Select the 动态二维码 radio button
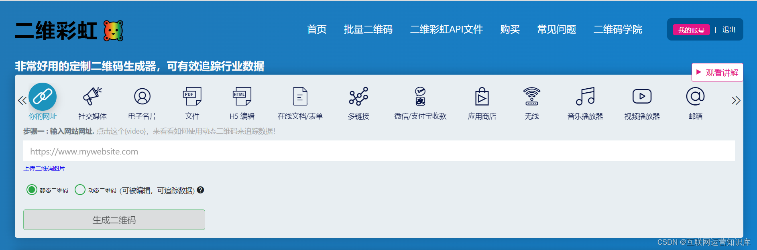This screenshot has width=757, height=250. point(80,189)
